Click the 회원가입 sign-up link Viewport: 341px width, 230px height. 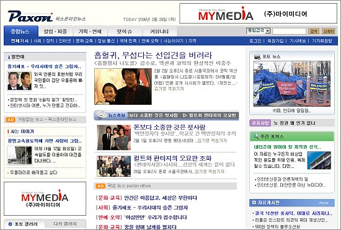275,41
